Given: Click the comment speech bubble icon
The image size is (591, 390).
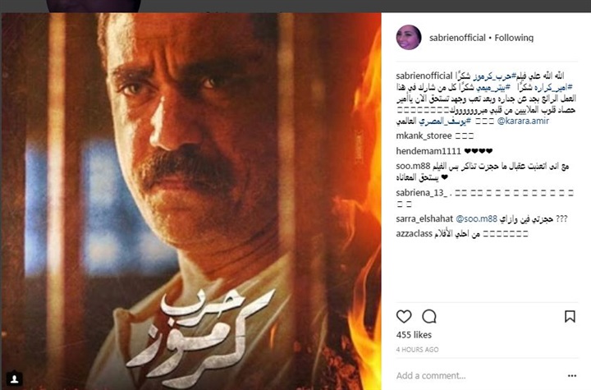Looking at the screenshot, I should coord(429,316).
